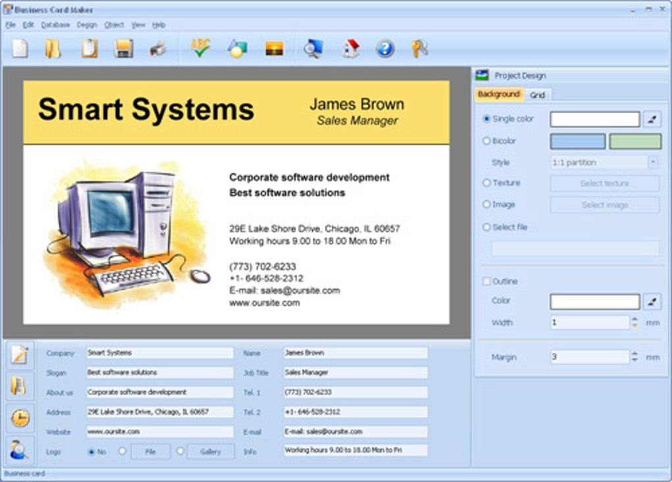Select the Smart Systems heading on card

pyautogui.click(x=146, y=109)
